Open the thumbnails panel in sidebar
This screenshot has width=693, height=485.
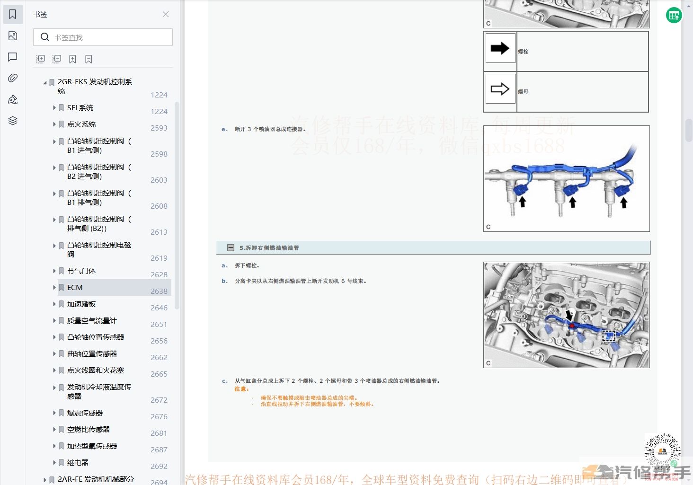click(x=13, y=36)
